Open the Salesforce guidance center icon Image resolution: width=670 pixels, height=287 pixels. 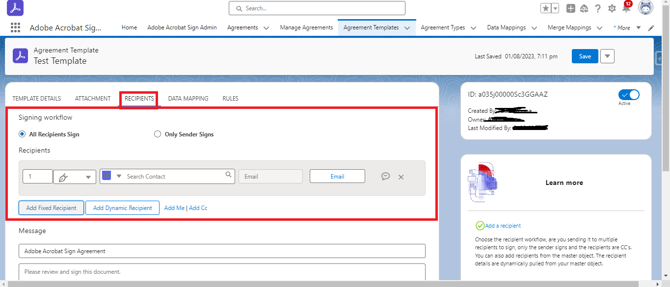584,8
